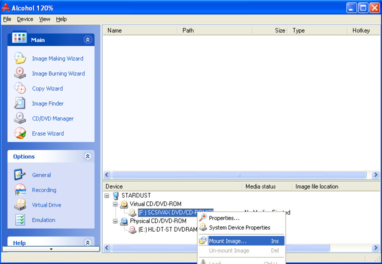Collapse the Help panel section
Image resolution: width=382 pixels, height=264 pixels.
point(87,242)
